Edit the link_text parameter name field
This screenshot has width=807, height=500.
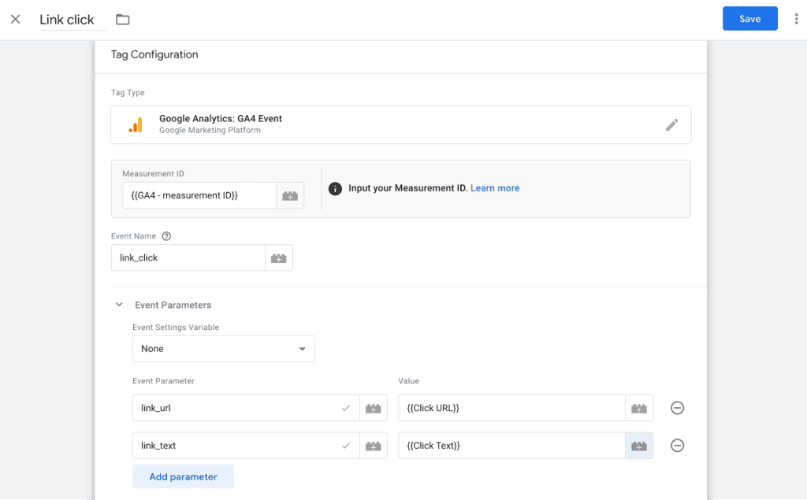(x=246, y=446)
